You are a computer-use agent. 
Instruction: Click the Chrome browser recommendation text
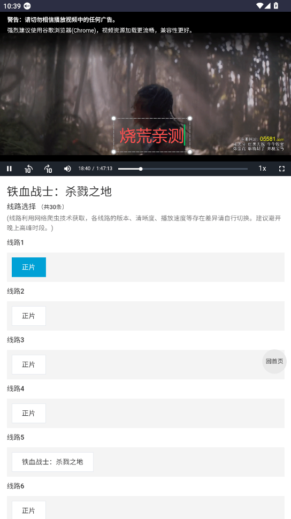[x=100, y=30]
